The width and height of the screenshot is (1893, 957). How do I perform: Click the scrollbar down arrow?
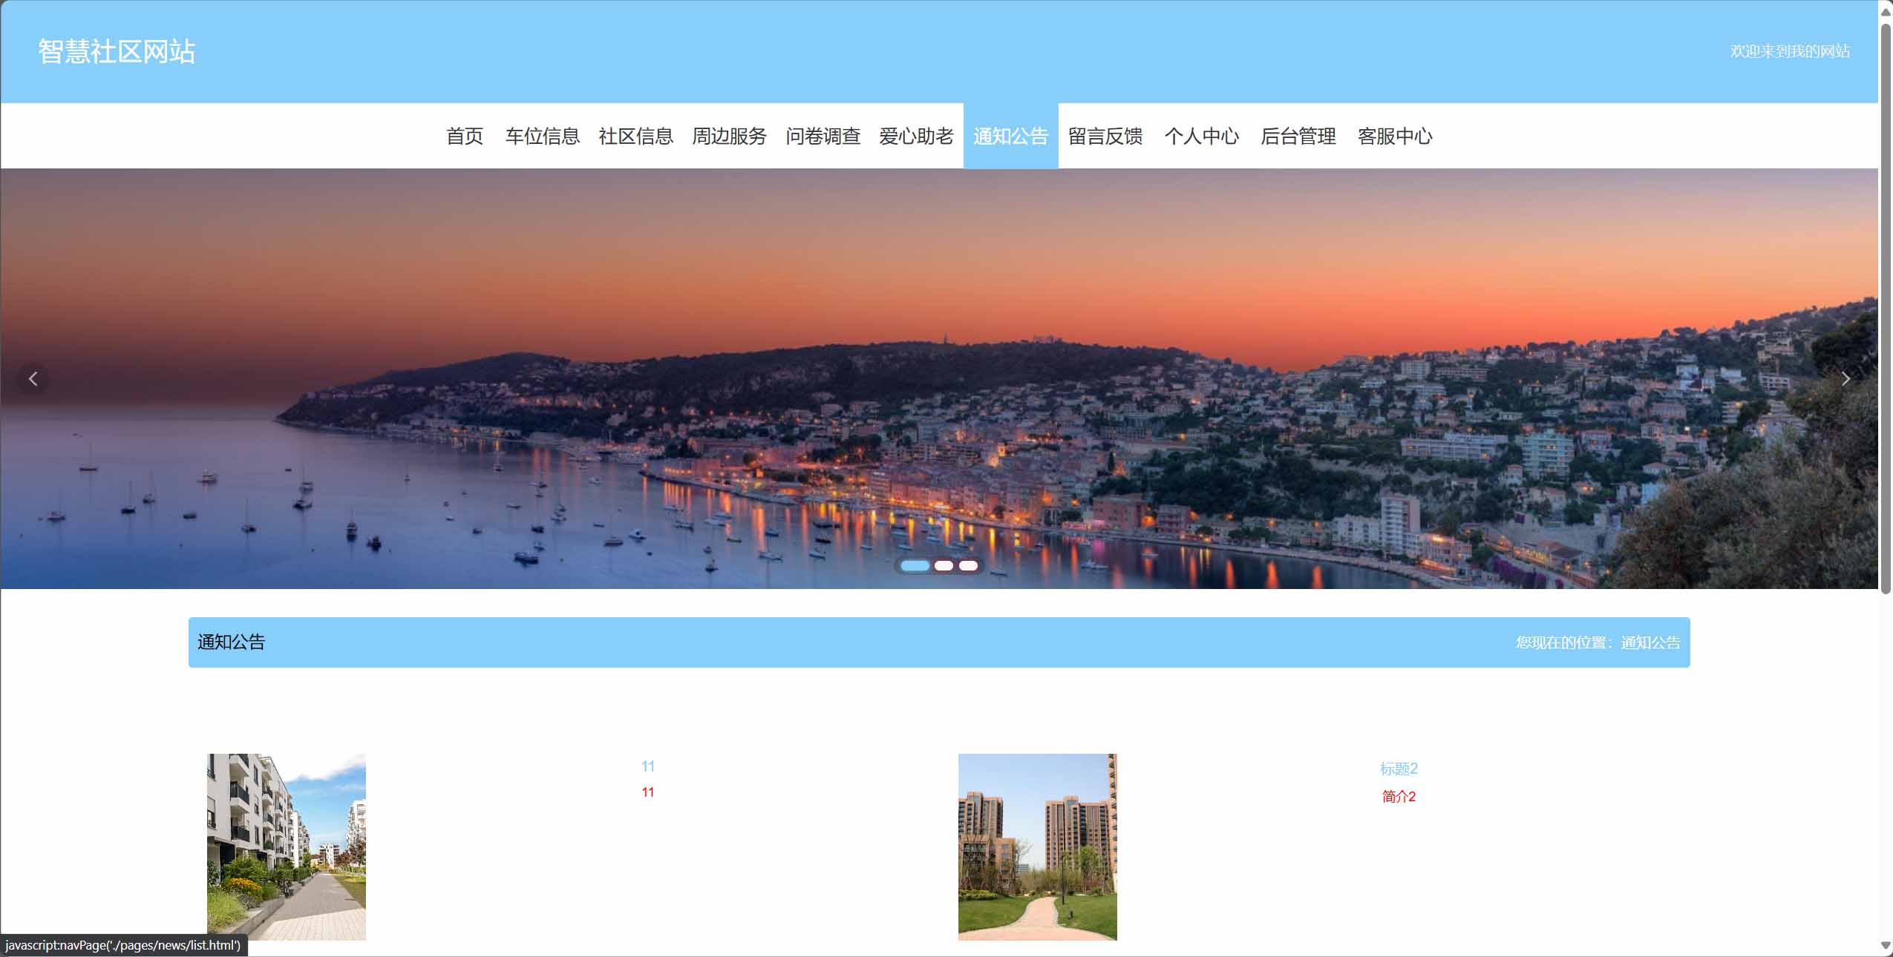coord(1886,946)
